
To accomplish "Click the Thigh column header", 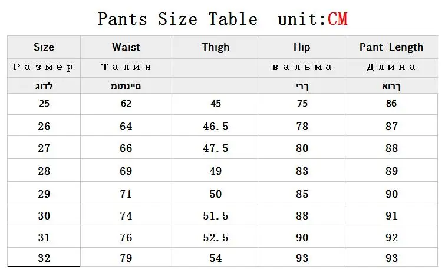I will click(215, 47).
